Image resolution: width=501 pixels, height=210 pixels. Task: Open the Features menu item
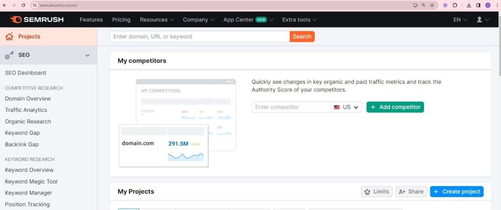coord(91,20)
